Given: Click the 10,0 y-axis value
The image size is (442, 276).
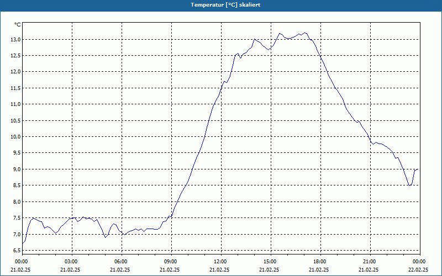Looking at the screenshot, I should coord(16,136).
